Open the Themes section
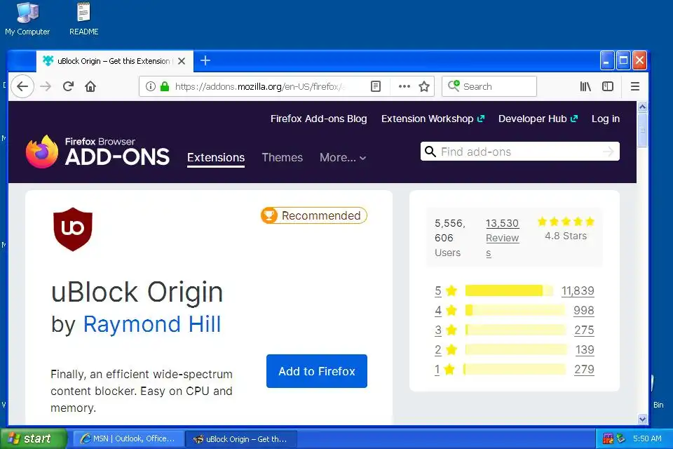The width and height of the screenshot is (673, 449). (x=282, y=158)
